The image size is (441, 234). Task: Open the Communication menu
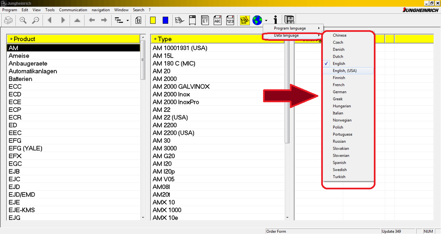pyautogui.click(x=73, y=10)
